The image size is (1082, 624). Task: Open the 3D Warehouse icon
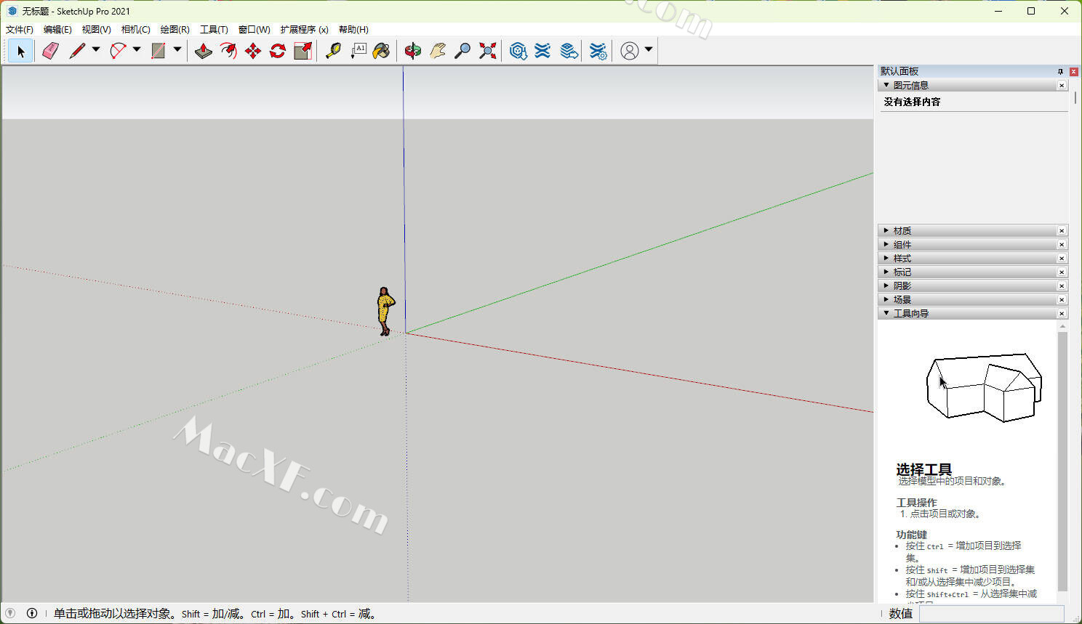click(518, 51)
